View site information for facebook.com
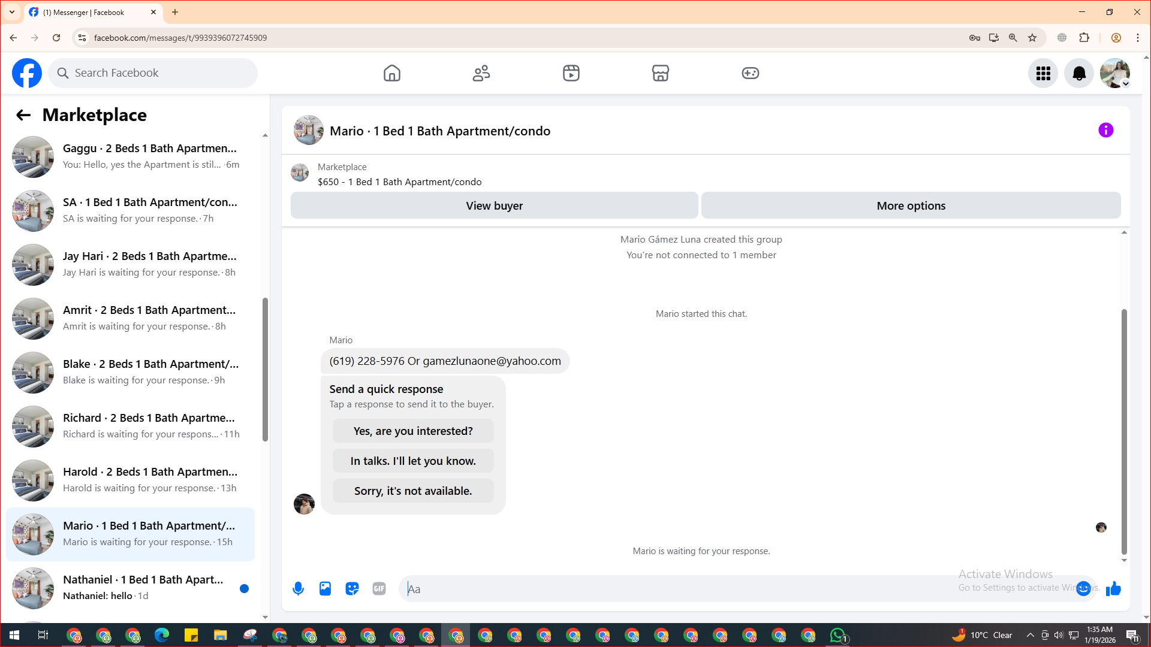 click(82, 38)
